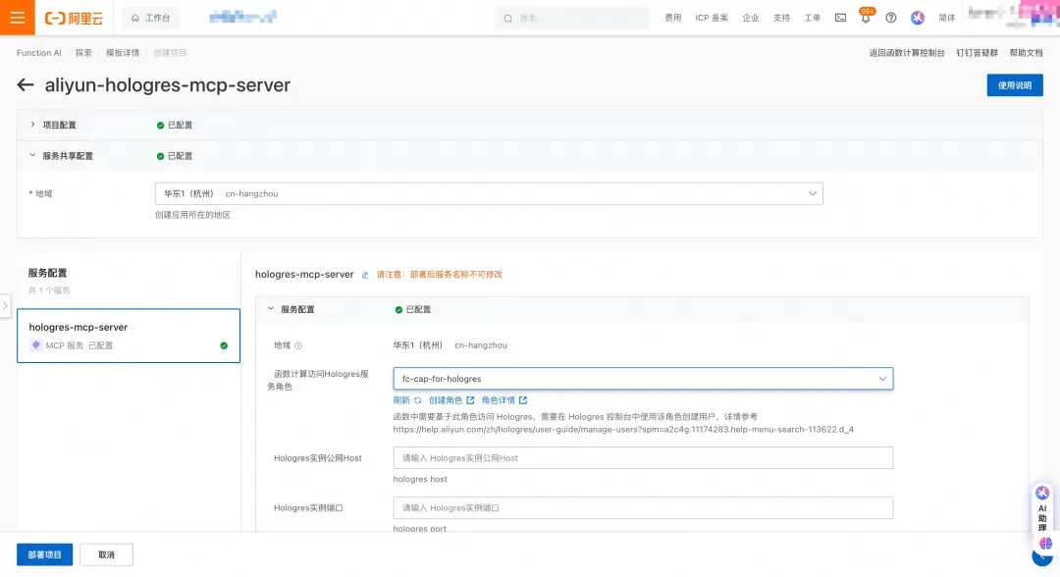Open the 费用 menu
The height and width of the screenshot is (577, 1060).
coord(672,19)
